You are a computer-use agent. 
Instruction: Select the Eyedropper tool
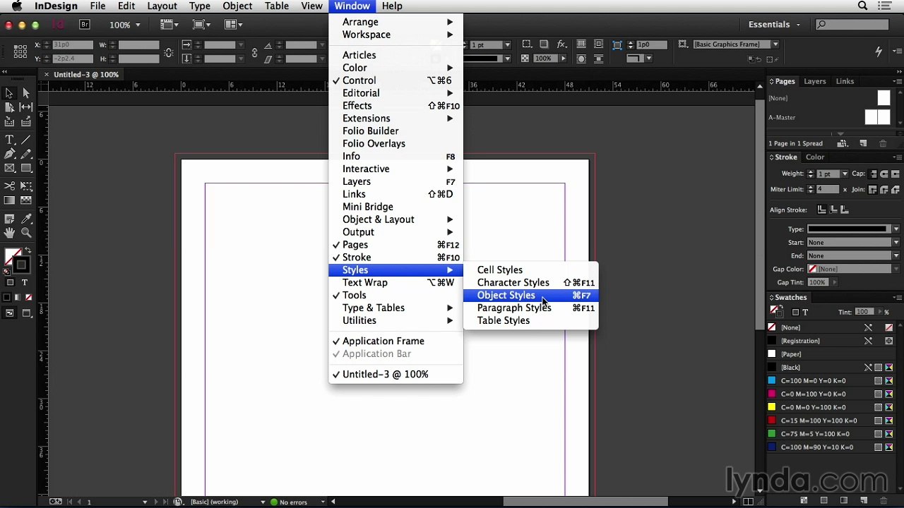point(26,219)
